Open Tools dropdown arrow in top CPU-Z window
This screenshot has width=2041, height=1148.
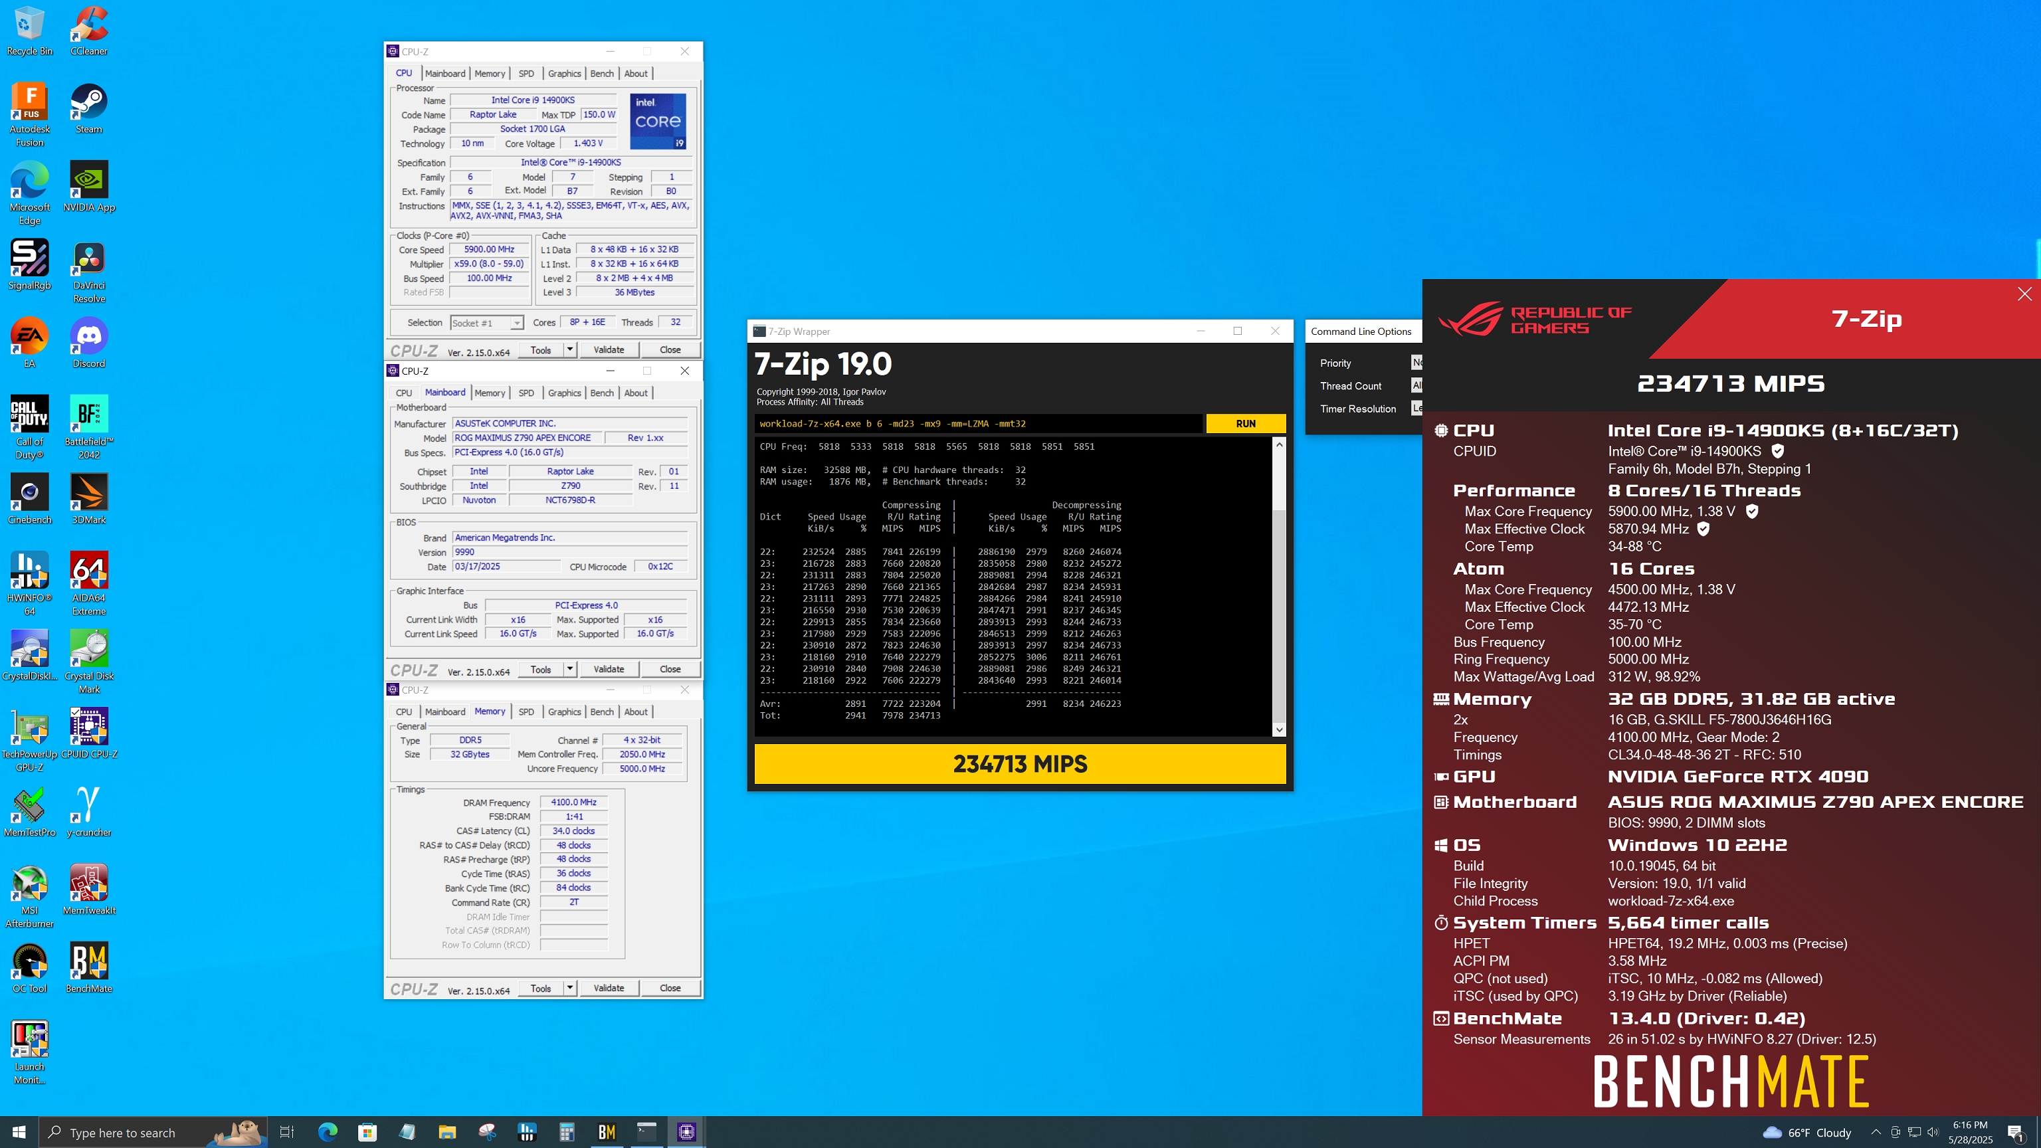pyautogui.click(x=569, y=349)
